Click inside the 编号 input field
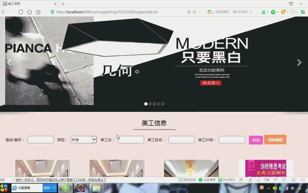Viewport: 308px width, 193px height. [40, 139]
